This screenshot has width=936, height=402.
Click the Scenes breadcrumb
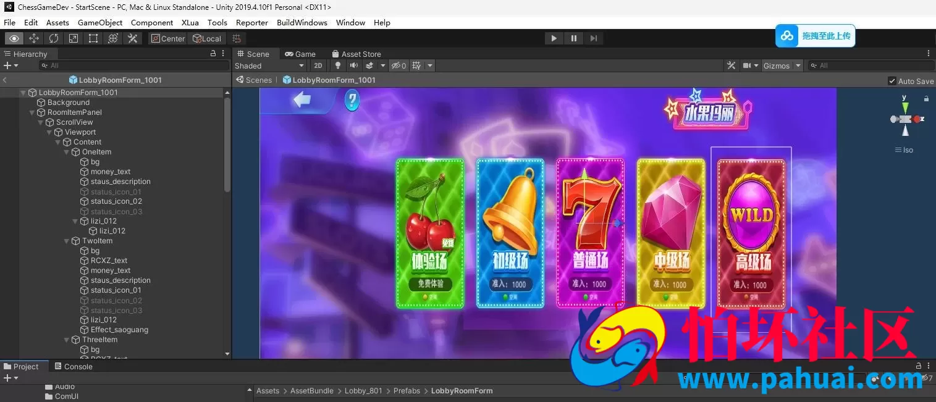pyautogui.click(x=254, y=80)
